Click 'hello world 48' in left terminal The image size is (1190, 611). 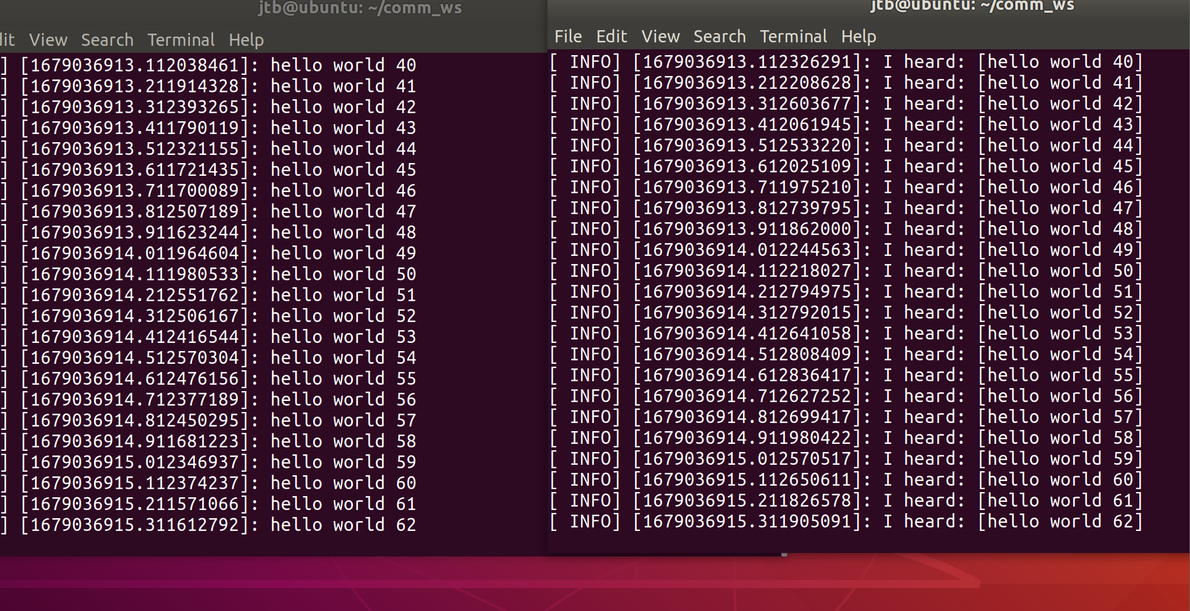(343, 232)
